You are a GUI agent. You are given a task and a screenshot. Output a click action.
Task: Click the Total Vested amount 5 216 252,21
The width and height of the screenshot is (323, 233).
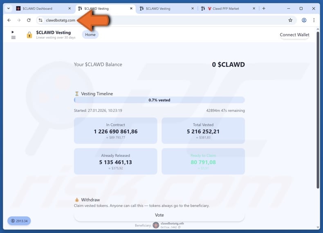[x=203, y=131]
